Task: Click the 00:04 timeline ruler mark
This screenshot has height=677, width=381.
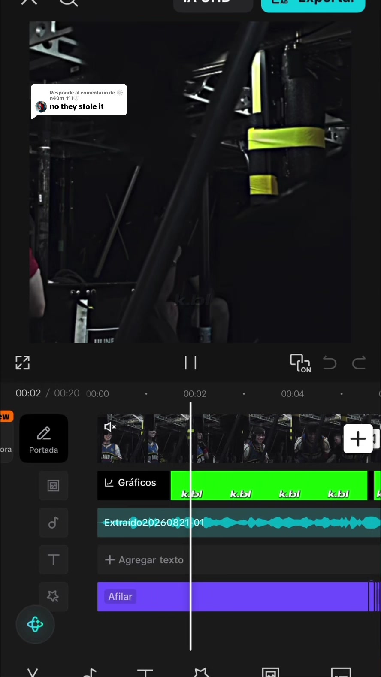Action: pyautogui.click(x=293, y=394)
